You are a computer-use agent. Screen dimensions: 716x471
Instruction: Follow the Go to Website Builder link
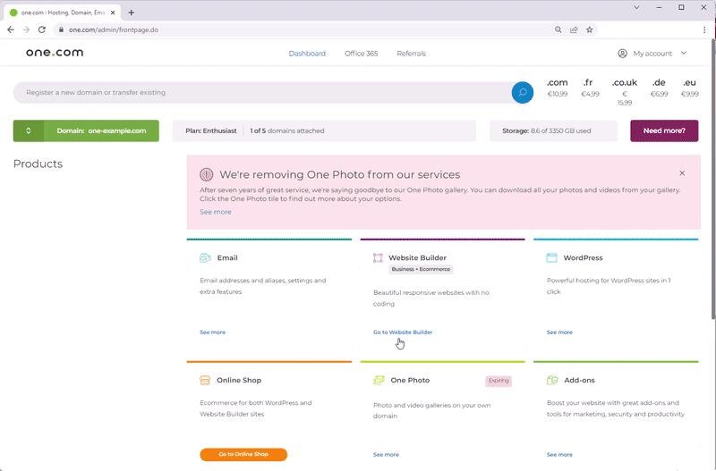pos(403,332)
